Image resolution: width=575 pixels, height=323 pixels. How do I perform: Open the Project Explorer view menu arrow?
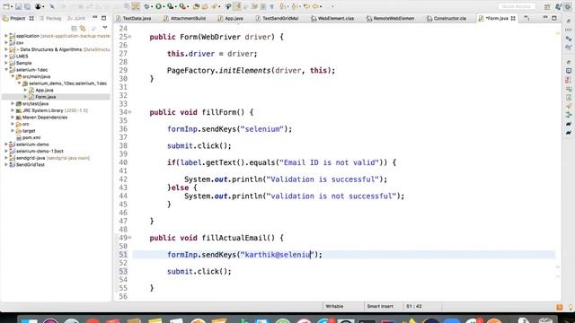point(105,28)
